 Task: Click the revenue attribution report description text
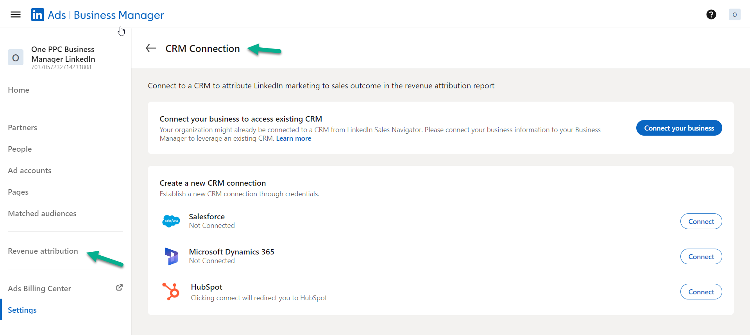[321, 86]
